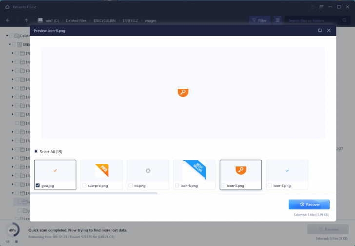
Task: Click the Selected: 1 files (1.19 KB) text
Action: point(311,215)
